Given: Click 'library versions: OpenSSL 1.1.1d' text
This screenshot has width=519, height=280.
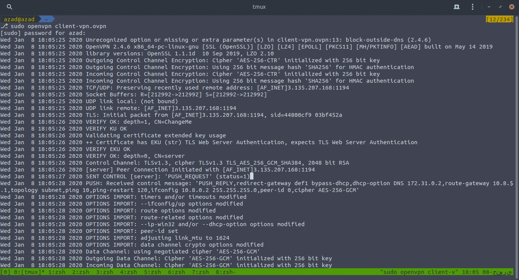Looking at the screenshot, I should (141, 53).
